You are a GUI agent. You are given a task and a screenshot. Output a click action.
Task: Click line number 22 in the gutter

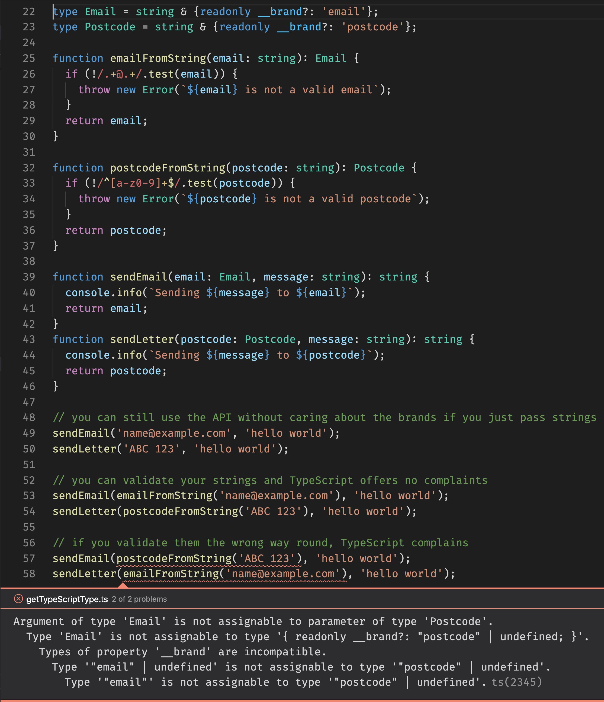pos(29,11)
